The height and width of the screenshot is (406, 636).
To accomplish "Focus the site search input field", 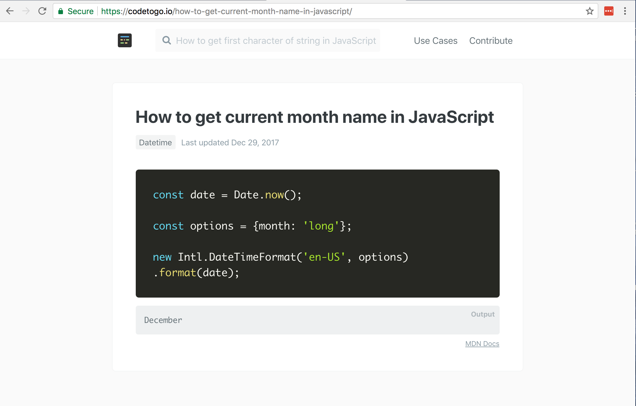I will [276, 41].
